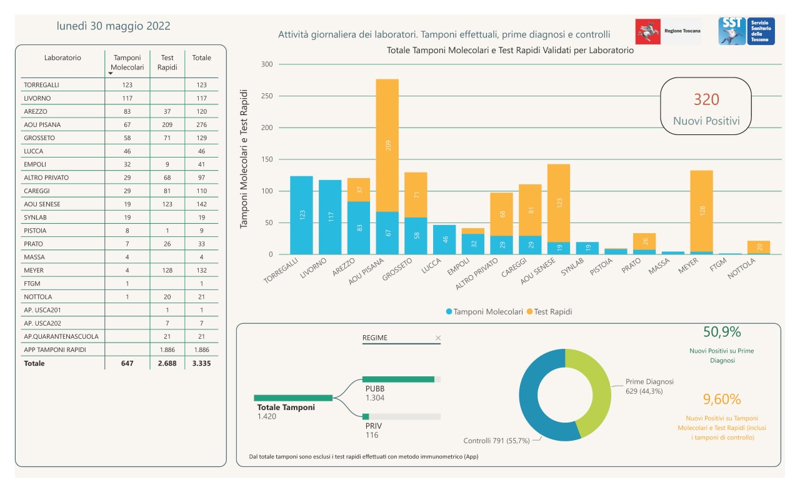Image resolution: width=800 pixels, height=492 pixels.
Task: Click the blue TORREGALLI bar in the chart
Action: click(302, 215)
